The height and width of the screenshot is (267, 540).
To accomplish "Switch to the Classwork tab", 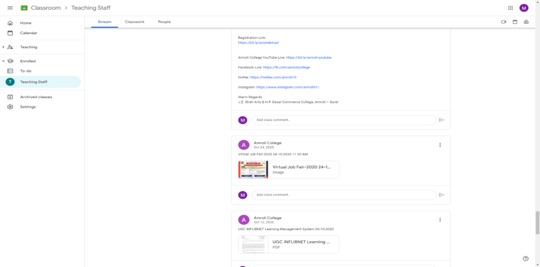I will 134,22.
